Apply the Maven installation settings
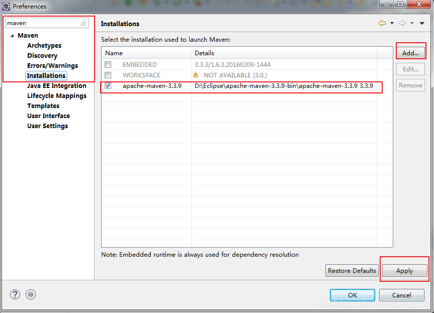 coord(404,271)
